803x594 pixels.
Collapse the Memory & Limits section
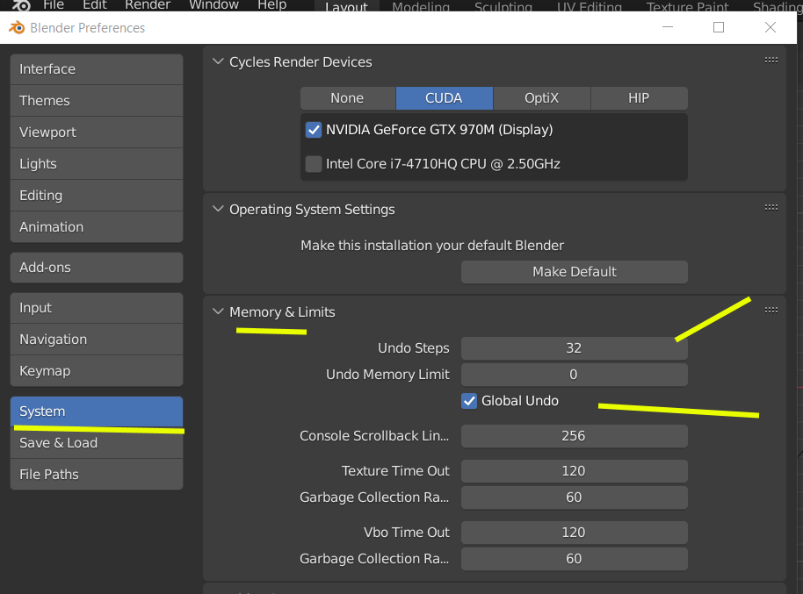point(218,312)
